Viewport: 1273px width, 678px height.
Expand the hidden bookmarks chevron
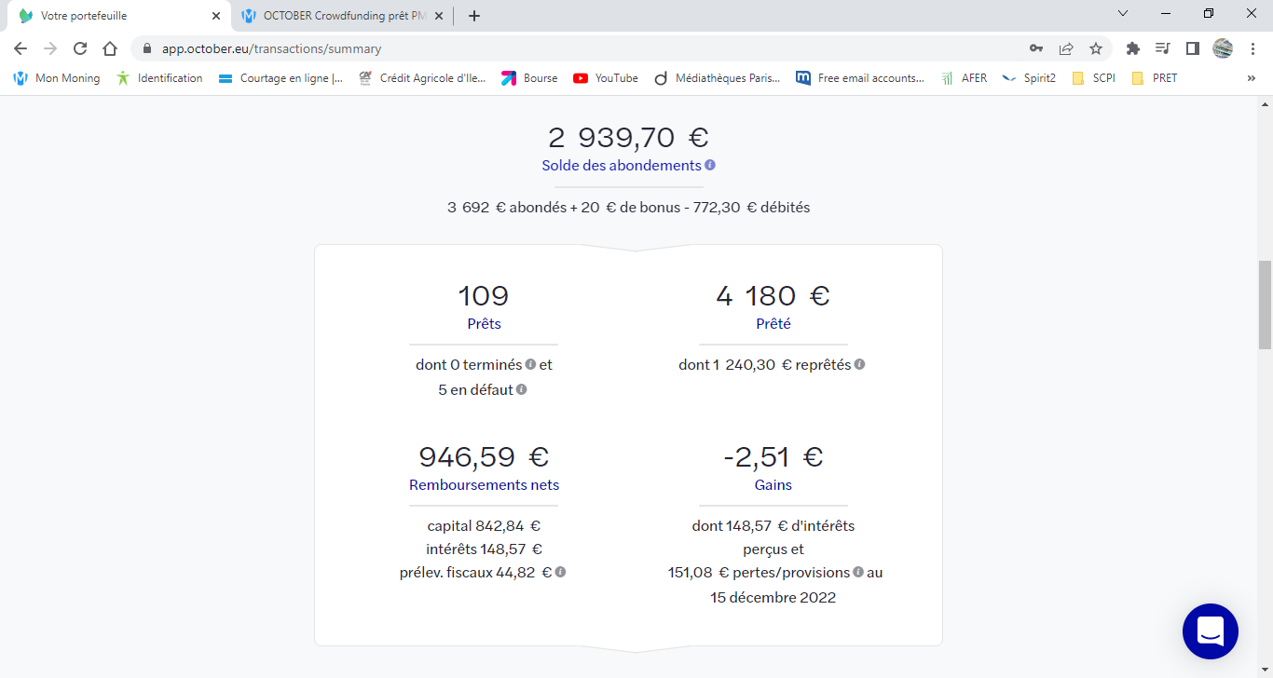1251,78
